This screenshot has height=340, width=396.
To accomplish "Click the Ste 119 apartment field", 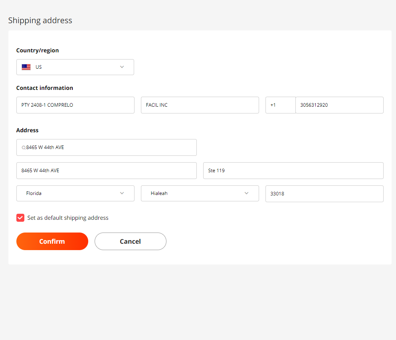I will coord(293,171).
